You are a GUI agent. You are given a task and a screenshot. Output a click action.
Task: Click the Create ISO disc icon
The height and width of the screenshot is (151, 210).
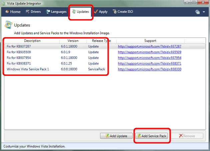115,12
